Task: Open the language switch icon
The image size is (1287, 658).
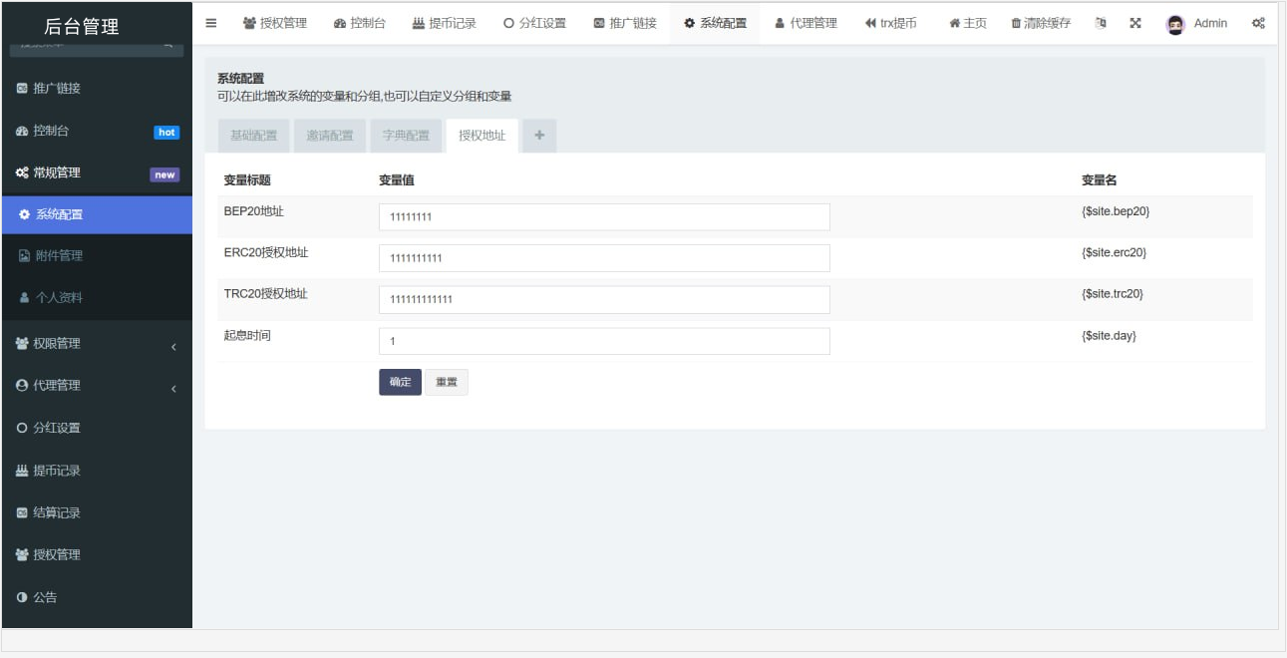Action: pos(1101,23)
